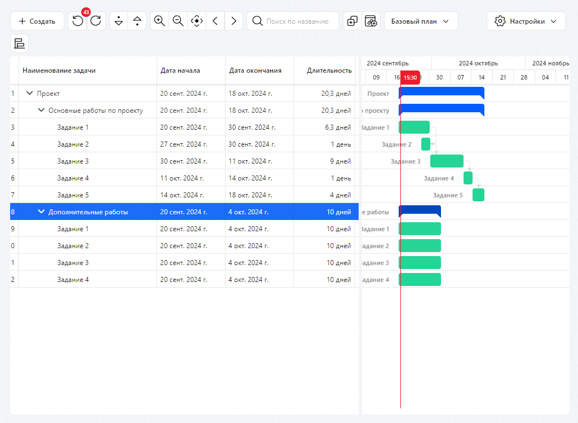
Task: Click the Настройки gear icon
Action: coord(500,21)
